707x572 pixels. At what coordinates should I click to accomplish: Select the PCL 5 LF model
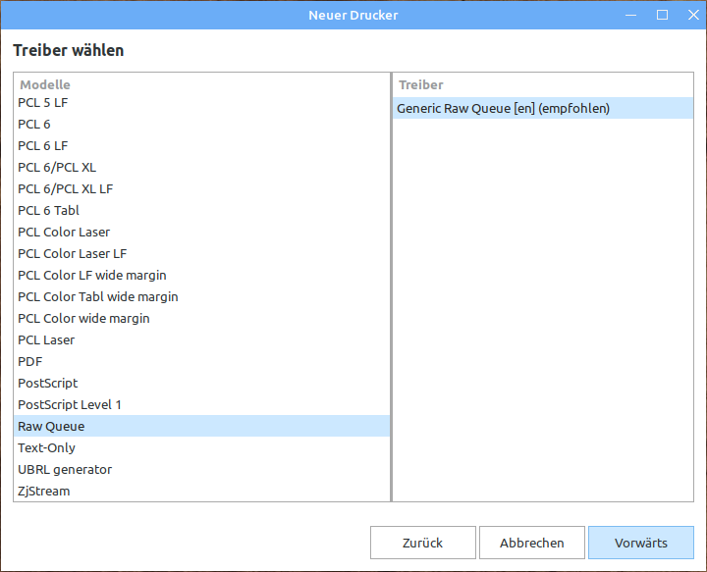point(43,102)
